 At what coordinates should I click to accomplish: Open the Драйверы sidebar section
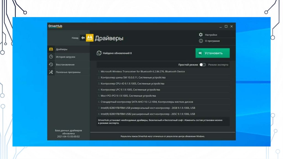tap(69, 49)
